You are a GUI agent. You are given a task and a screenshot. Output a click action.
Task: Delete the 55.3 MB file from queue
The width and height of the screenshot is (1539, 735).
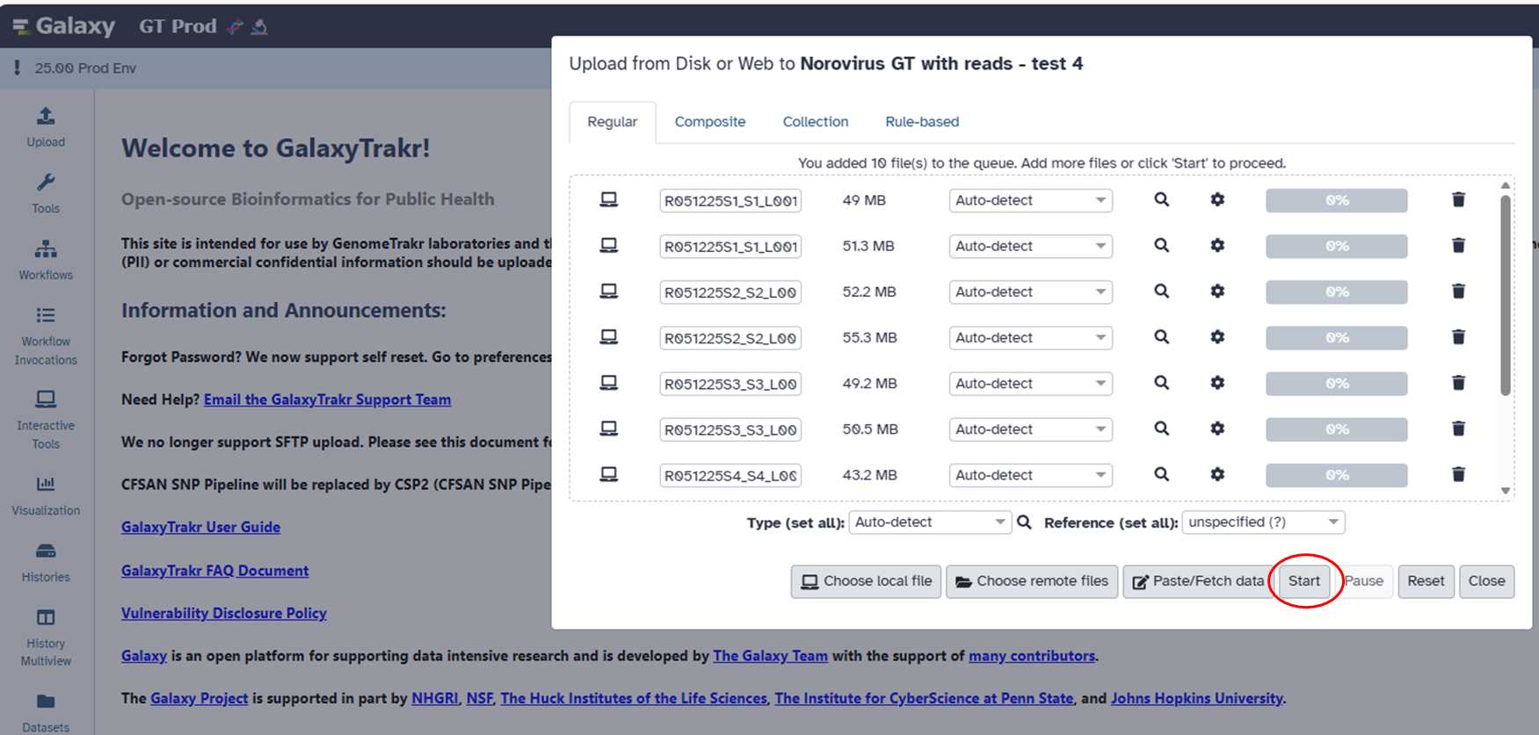1458,337
